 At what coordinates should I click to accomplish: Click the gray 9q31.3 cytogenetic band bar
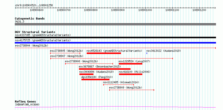115,24
